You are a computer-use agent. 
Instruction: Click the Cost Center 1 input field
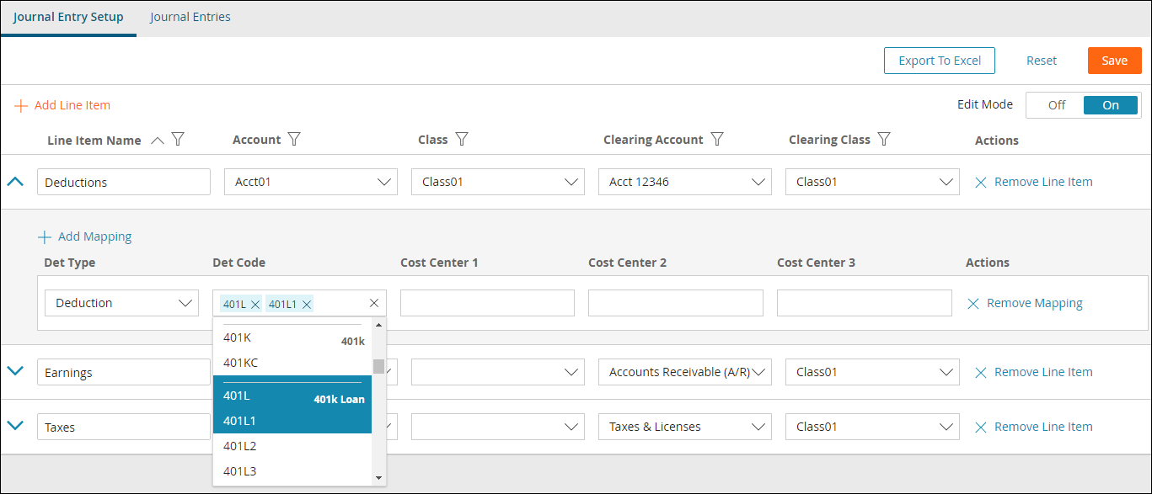[x=487, y=303]
